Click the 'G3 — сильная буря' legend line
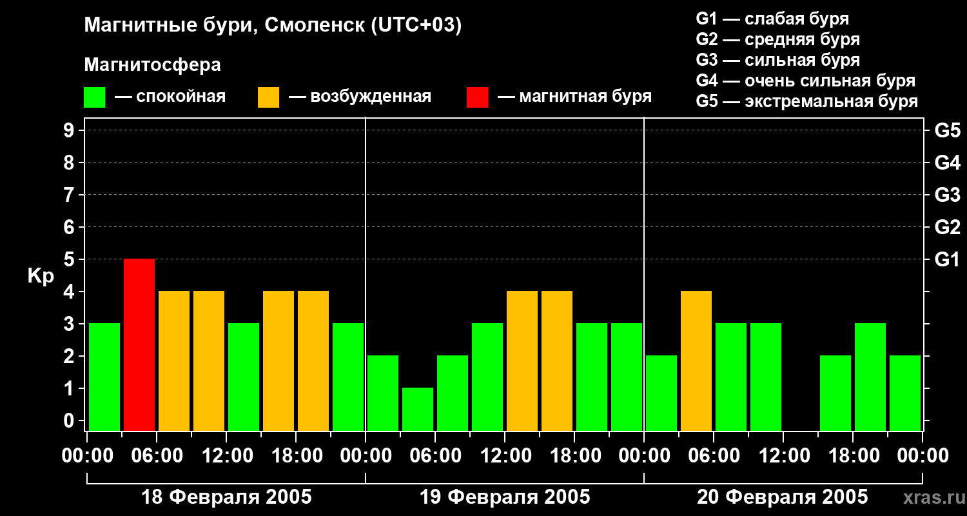Image resolution: width=967 pixels, height=516 pixels. (x=778, y=60)
